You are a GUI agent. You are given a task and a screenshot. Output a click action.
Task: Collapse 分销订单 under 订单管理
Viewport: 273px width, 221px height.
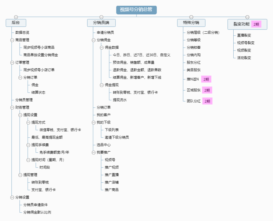click(20, 78)
